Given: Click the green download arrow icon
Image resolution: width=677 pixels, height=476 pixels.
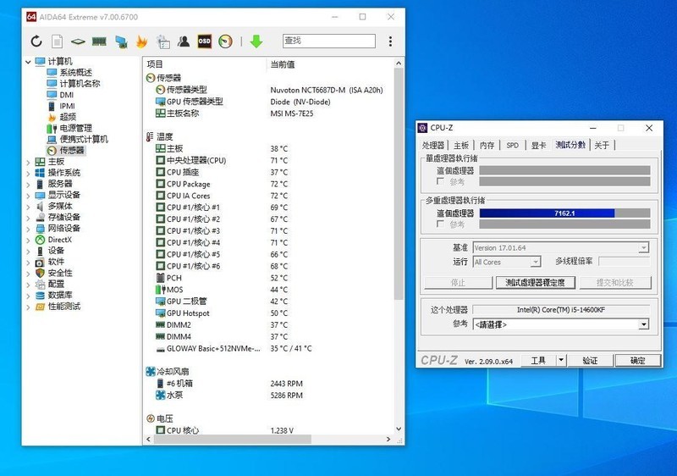Looking at the screenshot, I should pyautogui.click(x=256, y=42).
